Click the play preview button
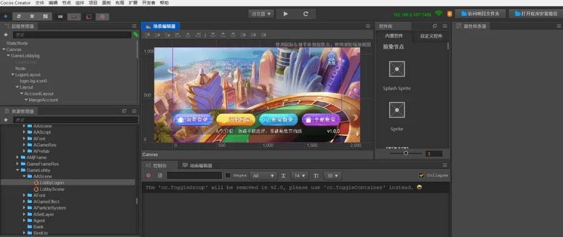 [x=285, y=14]
